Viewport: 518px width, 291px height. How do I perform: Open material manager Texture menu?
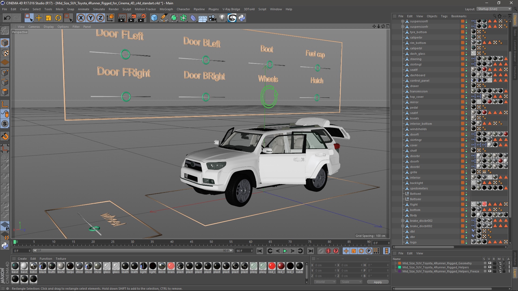click(x=61, y=259)
